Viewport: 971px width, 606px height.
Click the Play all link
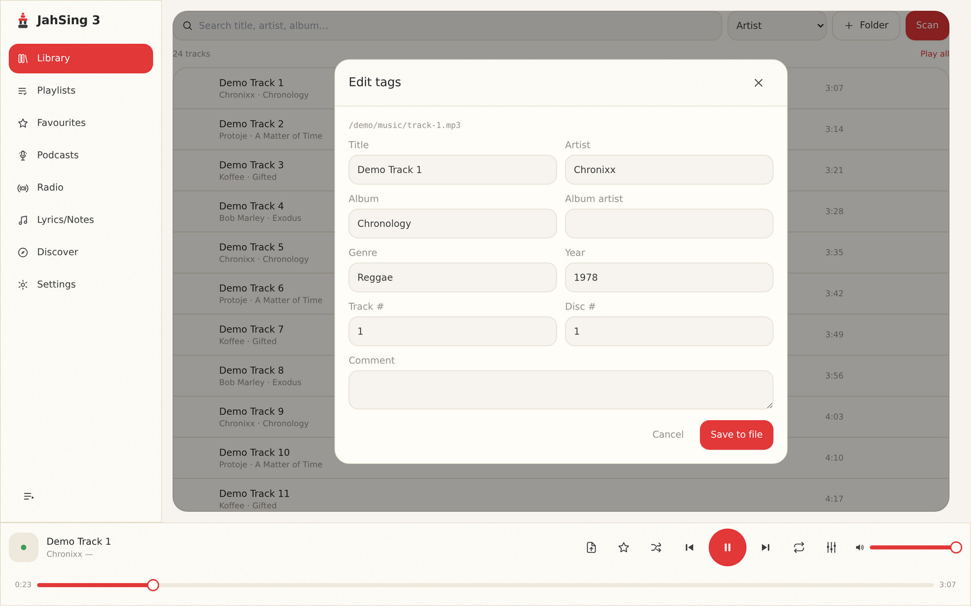coord(935,54)
